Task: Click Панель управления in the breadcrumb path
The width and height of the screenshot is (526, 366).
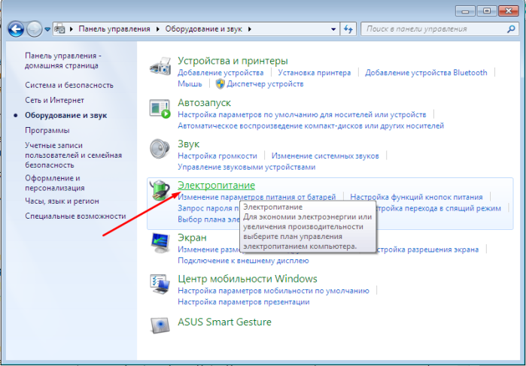Action: pos(114,29)
